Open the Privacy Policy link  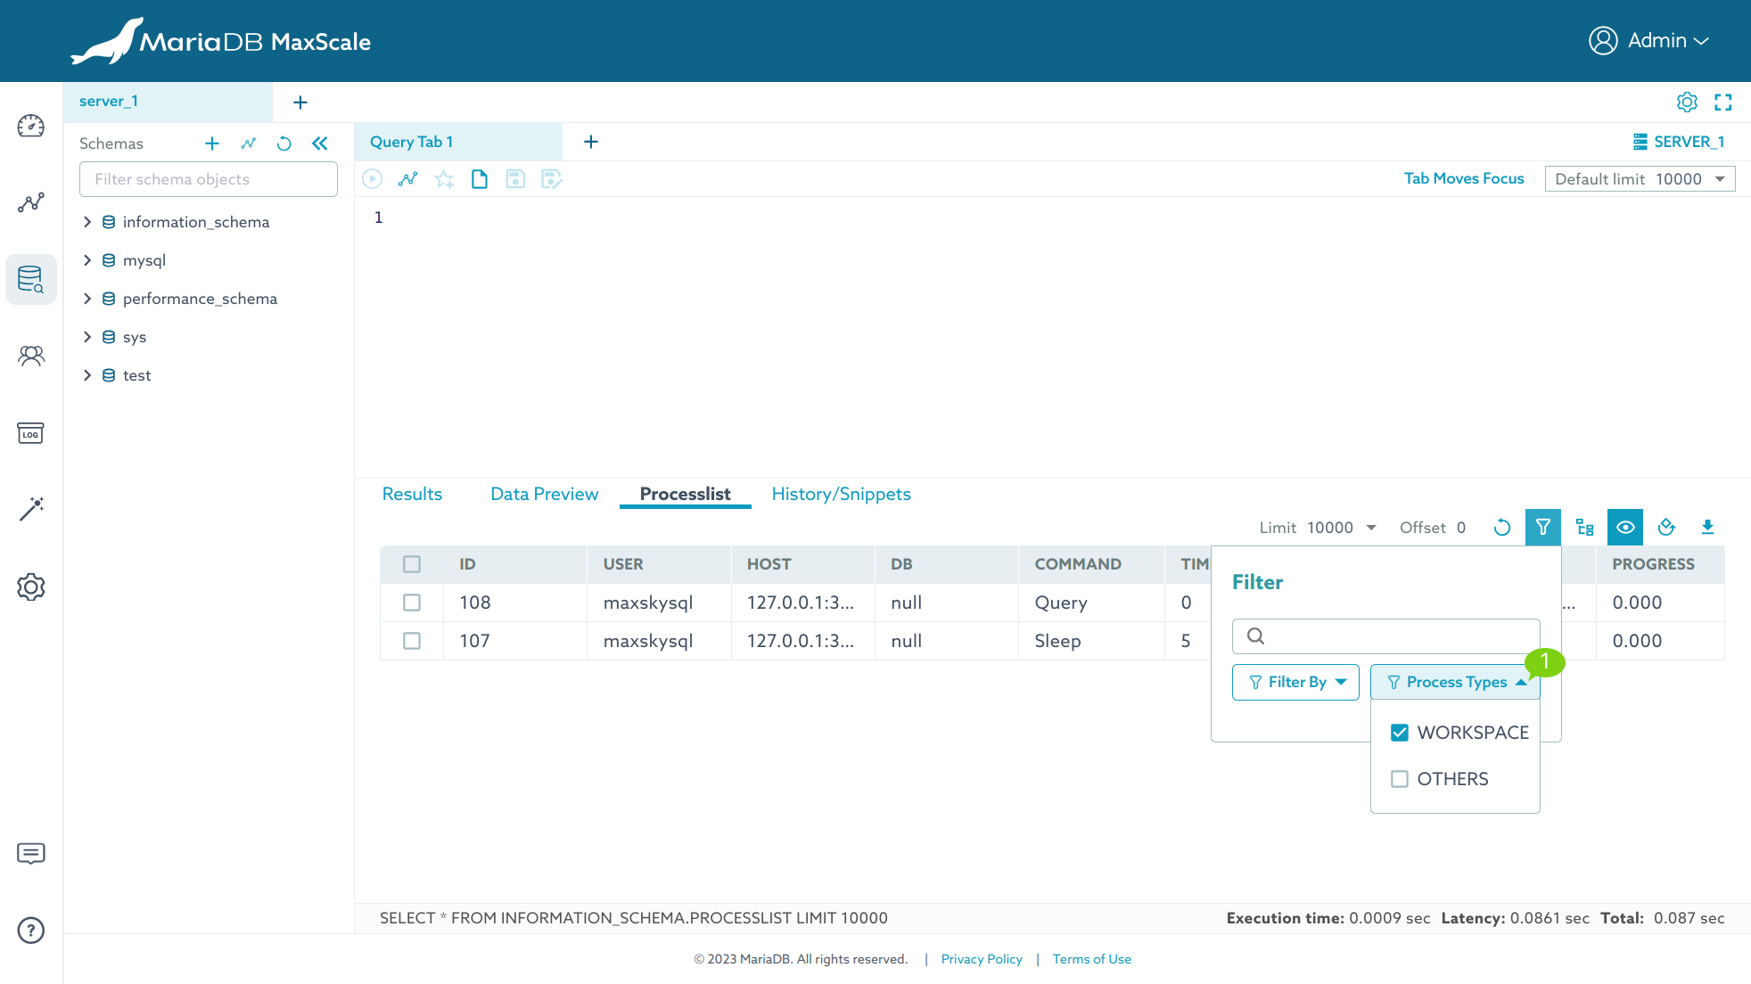coord(981,959)
